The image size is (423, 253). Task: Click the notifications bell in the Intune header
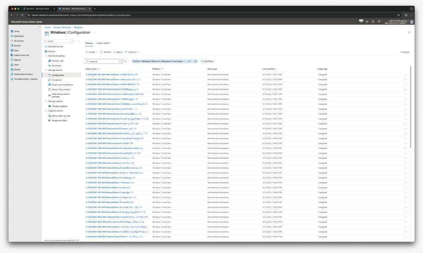[361, 21]
